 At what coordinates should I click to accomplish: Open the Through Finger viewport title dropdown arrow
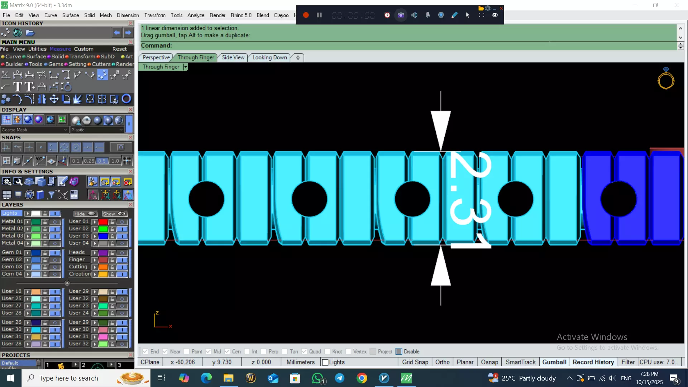[x=185, y=67]
